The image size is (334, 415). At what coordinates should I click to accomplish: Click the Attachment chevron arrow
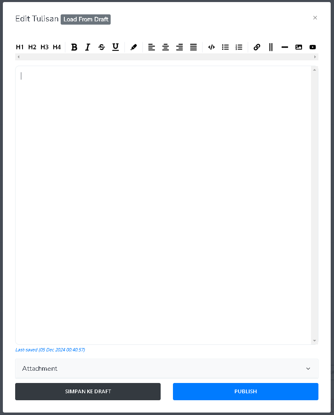tap(308, 369)
